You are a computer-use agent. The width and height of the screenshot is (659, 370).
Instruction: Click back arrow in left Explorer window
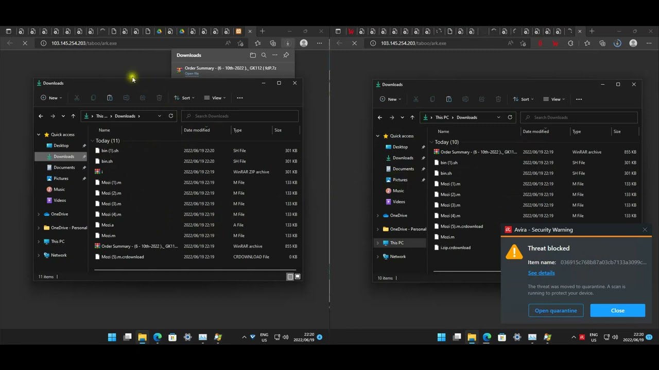[x=41, y=116]
